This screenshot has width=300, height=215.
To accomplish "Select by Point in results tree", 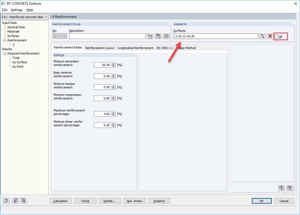I will tap(18, 67).
